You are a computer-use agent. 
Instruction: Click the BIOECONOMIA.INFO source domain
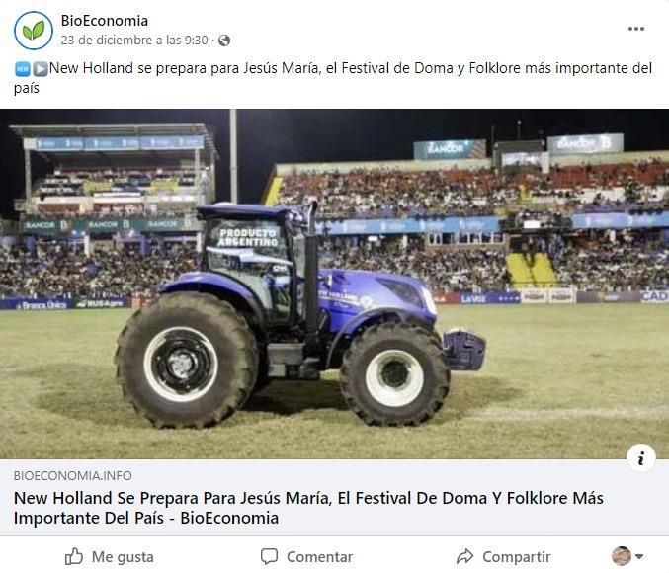click(x=72, y=476)
